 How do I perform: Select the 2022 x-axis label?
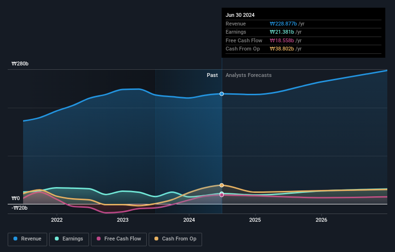(x=57, y=220)
